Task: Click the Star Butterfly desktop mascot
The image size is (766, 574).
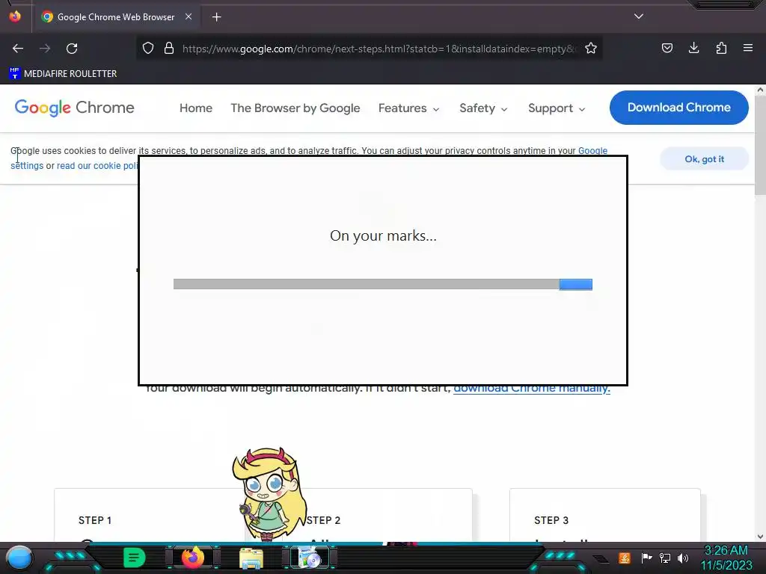Action: click(x=269, y=494)
